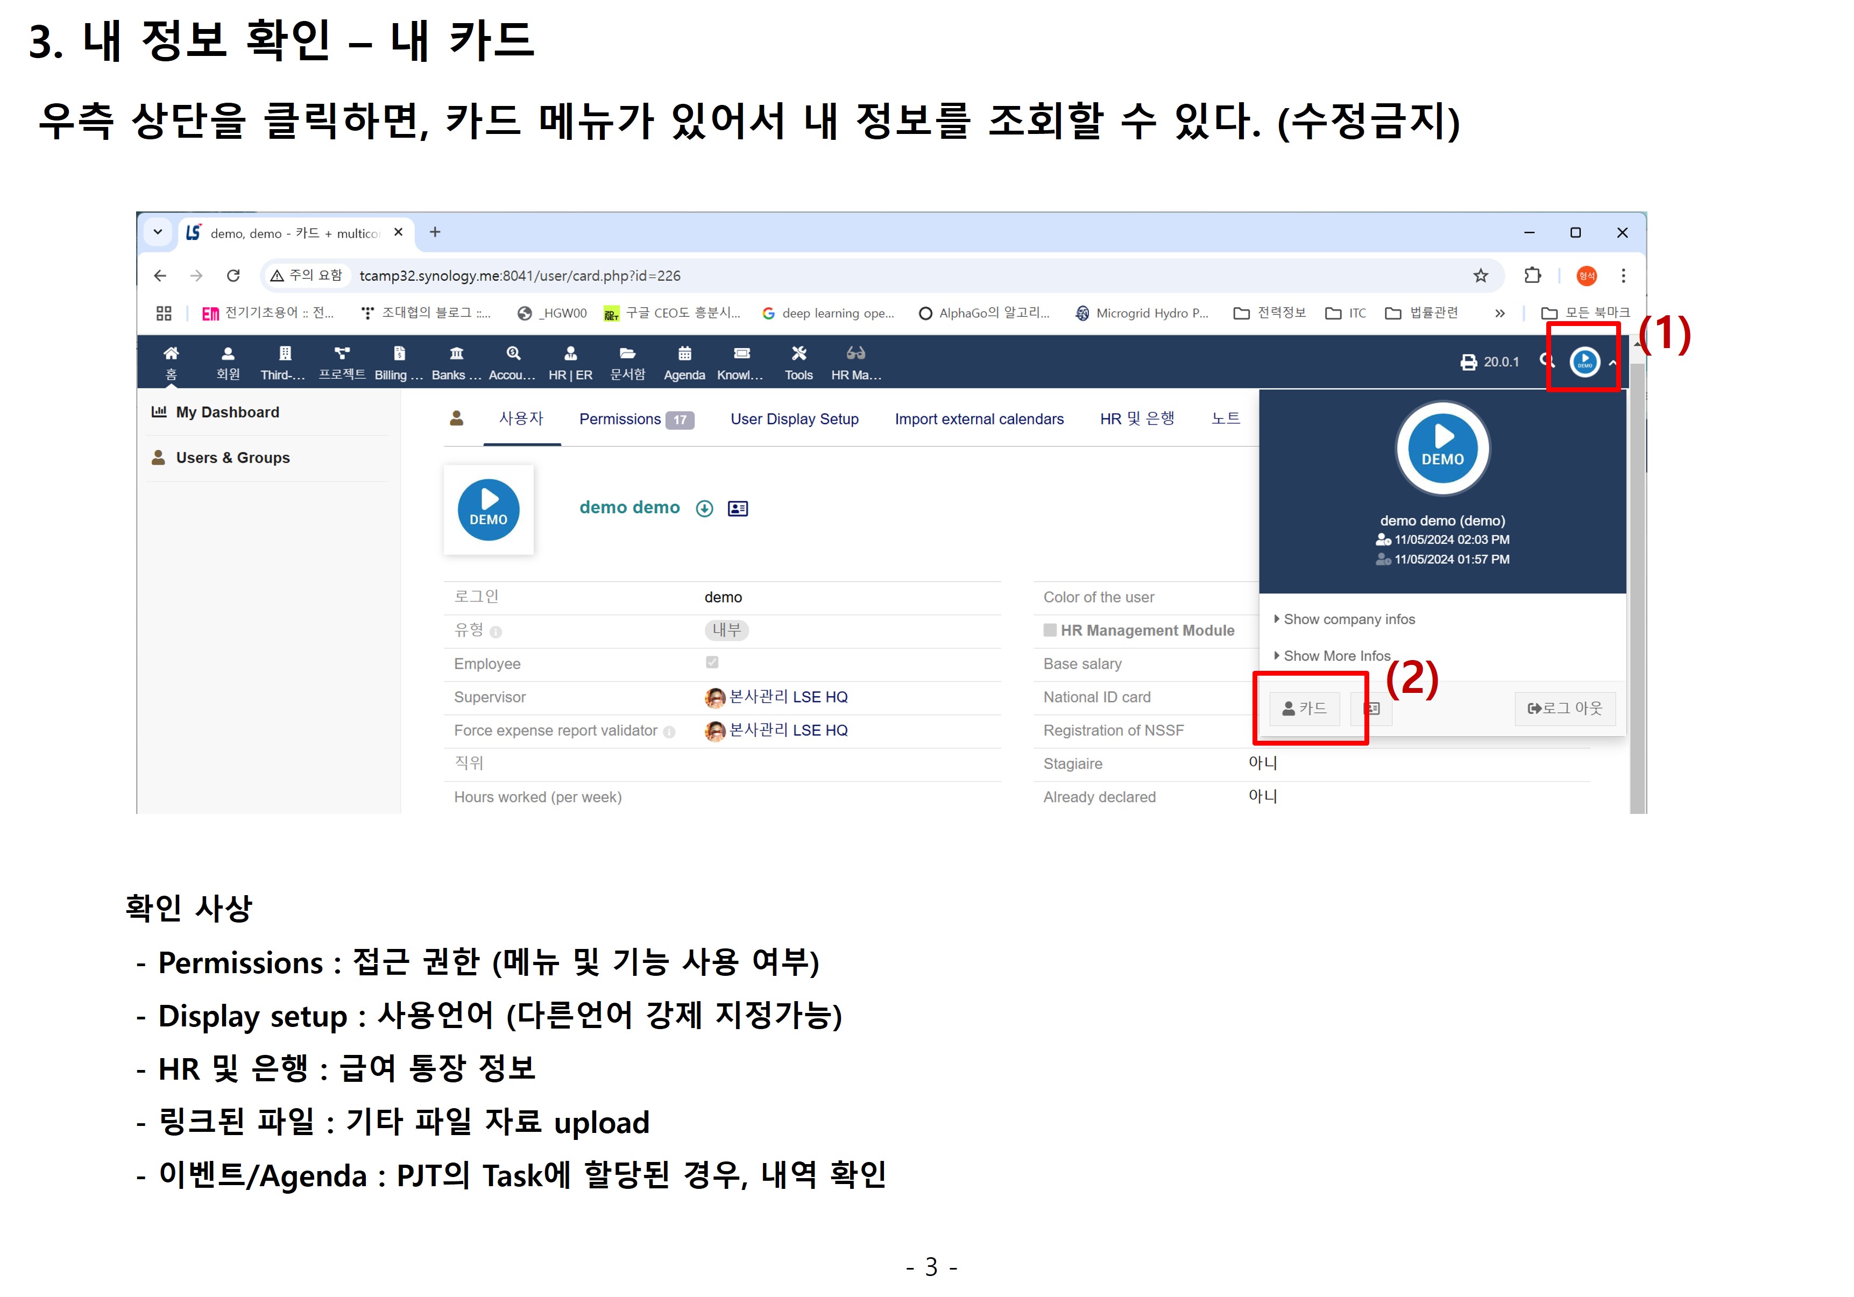Screen dimensions: 1854x1297
Task: Click the HR Management Module checkbox
Action: point(1050,630)
